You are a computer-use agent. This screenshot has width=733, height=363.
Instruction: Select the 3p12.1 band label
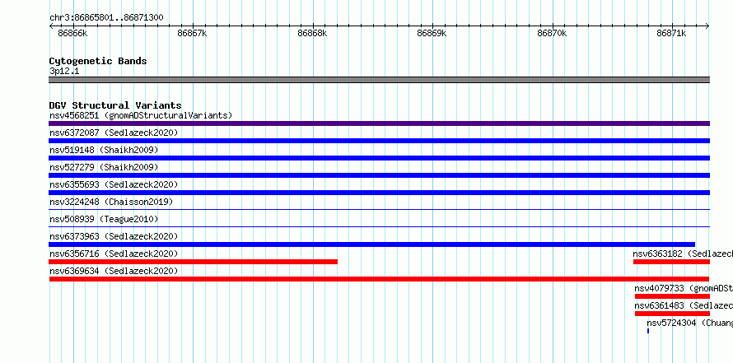(64, 71)
